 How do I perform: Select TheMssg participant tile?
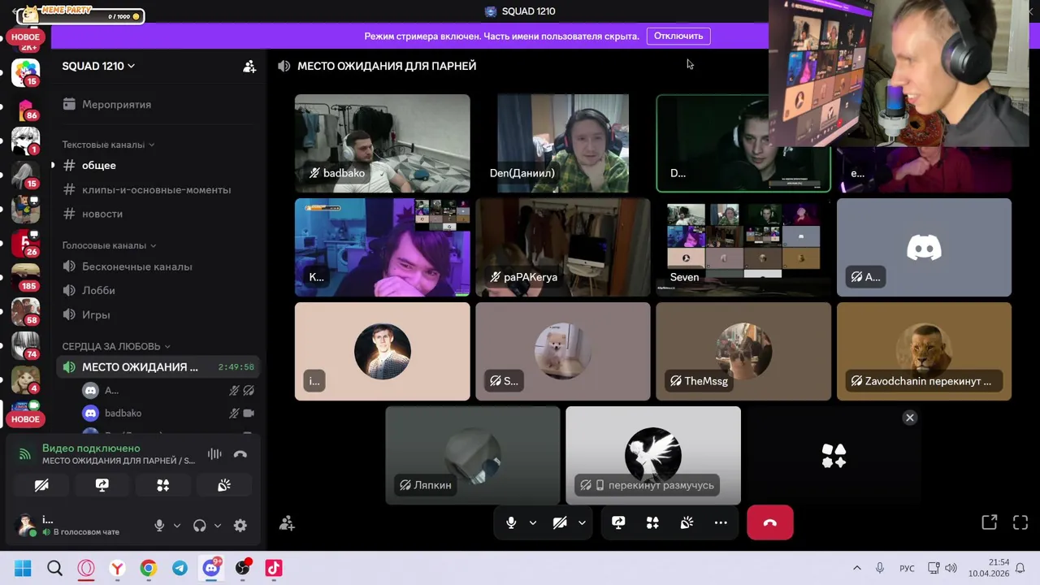click(x=743, y=351)
